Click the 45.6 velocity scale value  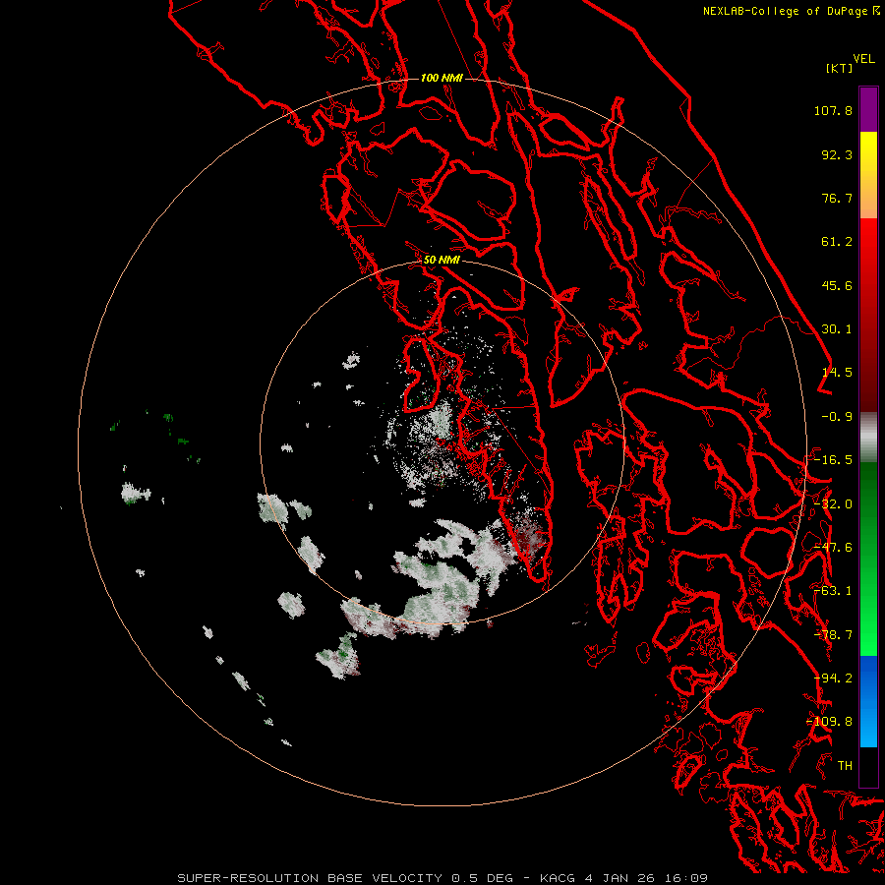[837, 285]
